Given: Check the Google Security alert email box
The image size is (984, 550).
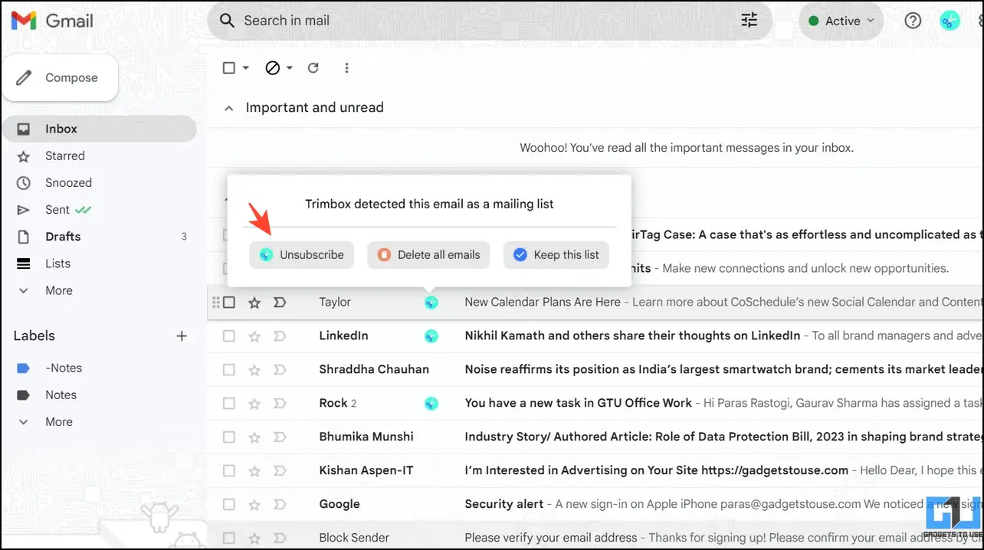Looking at the screenshot, I should [x=229, y=504].
